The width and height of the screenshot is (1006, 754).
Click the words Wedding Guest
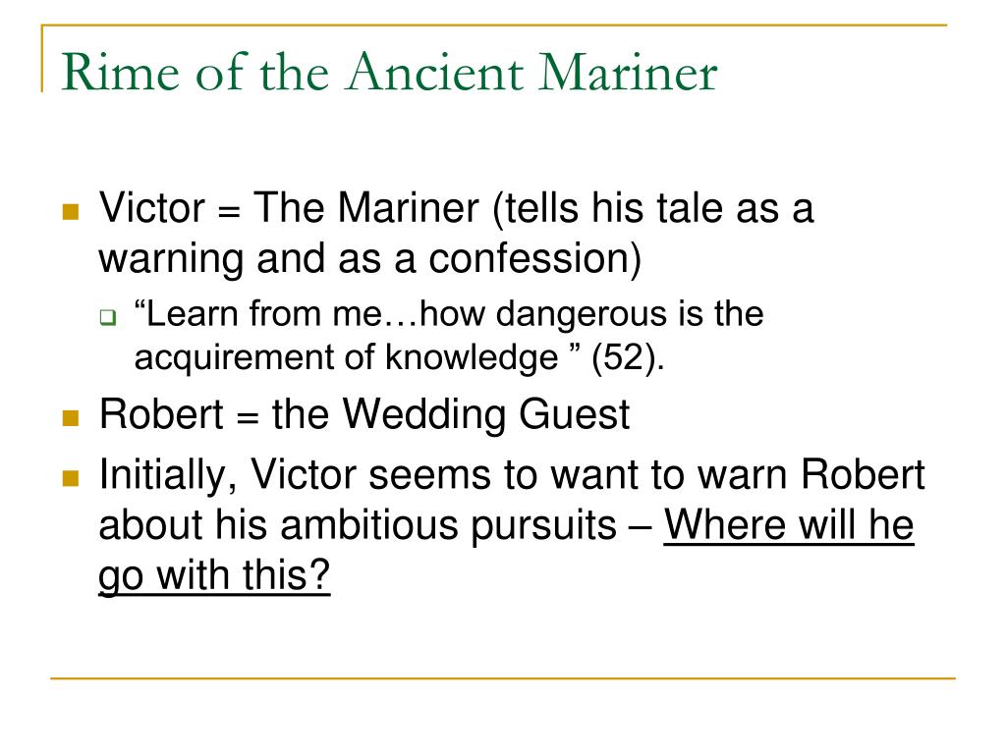tap(486, 414)
